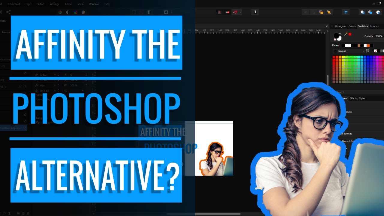The width and height of the screenshot is (384, 216).
Task: Click the Opacity 100 % field
Action: 379,36
